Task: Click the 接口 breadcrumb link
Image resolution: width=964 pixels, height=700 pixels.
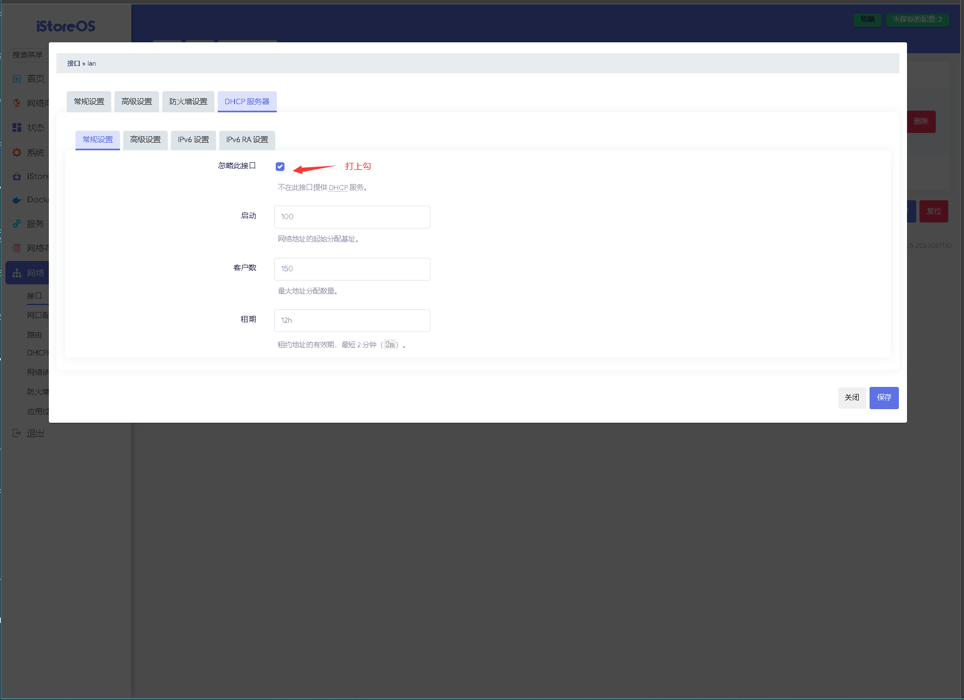Action: pyautogui.click(x=73, y=63)
